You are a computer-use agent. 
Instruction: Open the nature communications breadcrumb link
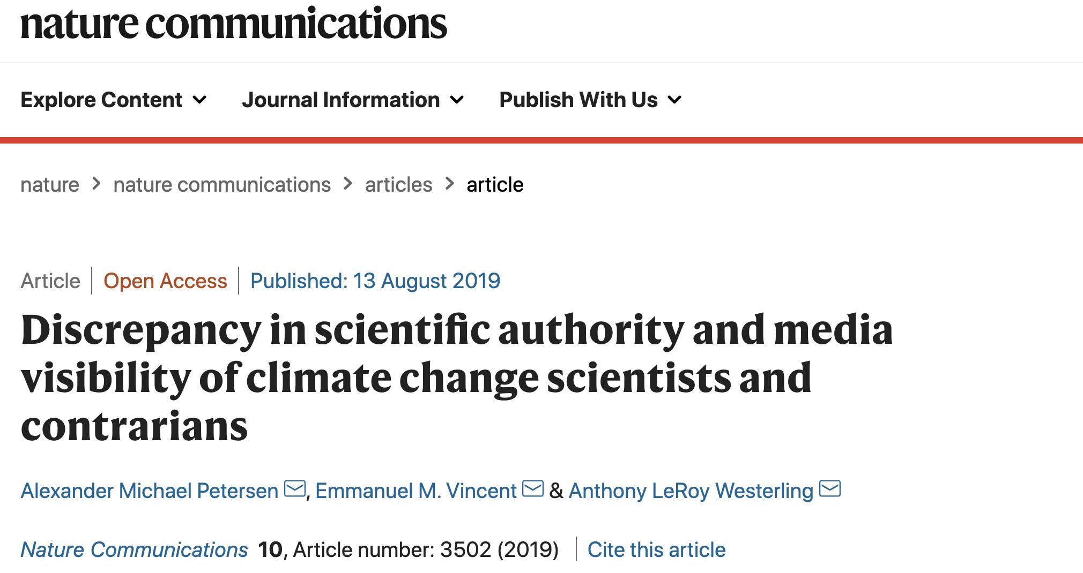pos(222,185)
